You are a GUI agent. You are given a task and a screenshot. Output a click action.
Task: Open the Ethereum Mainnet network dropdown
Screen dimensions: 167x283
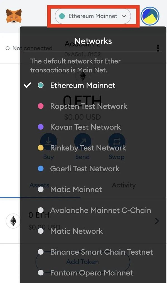[93, 16]
